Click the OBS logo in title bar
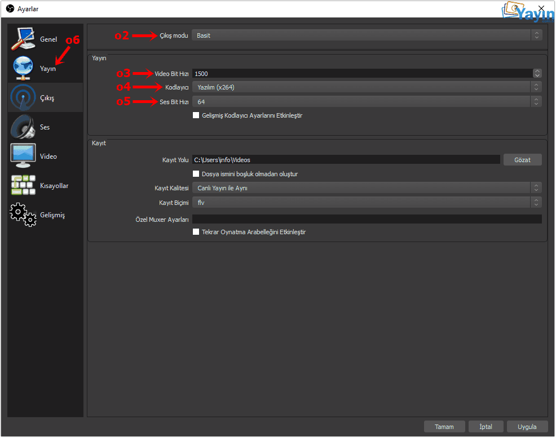This screenshot has width=556, height=438. coord(10,8)
